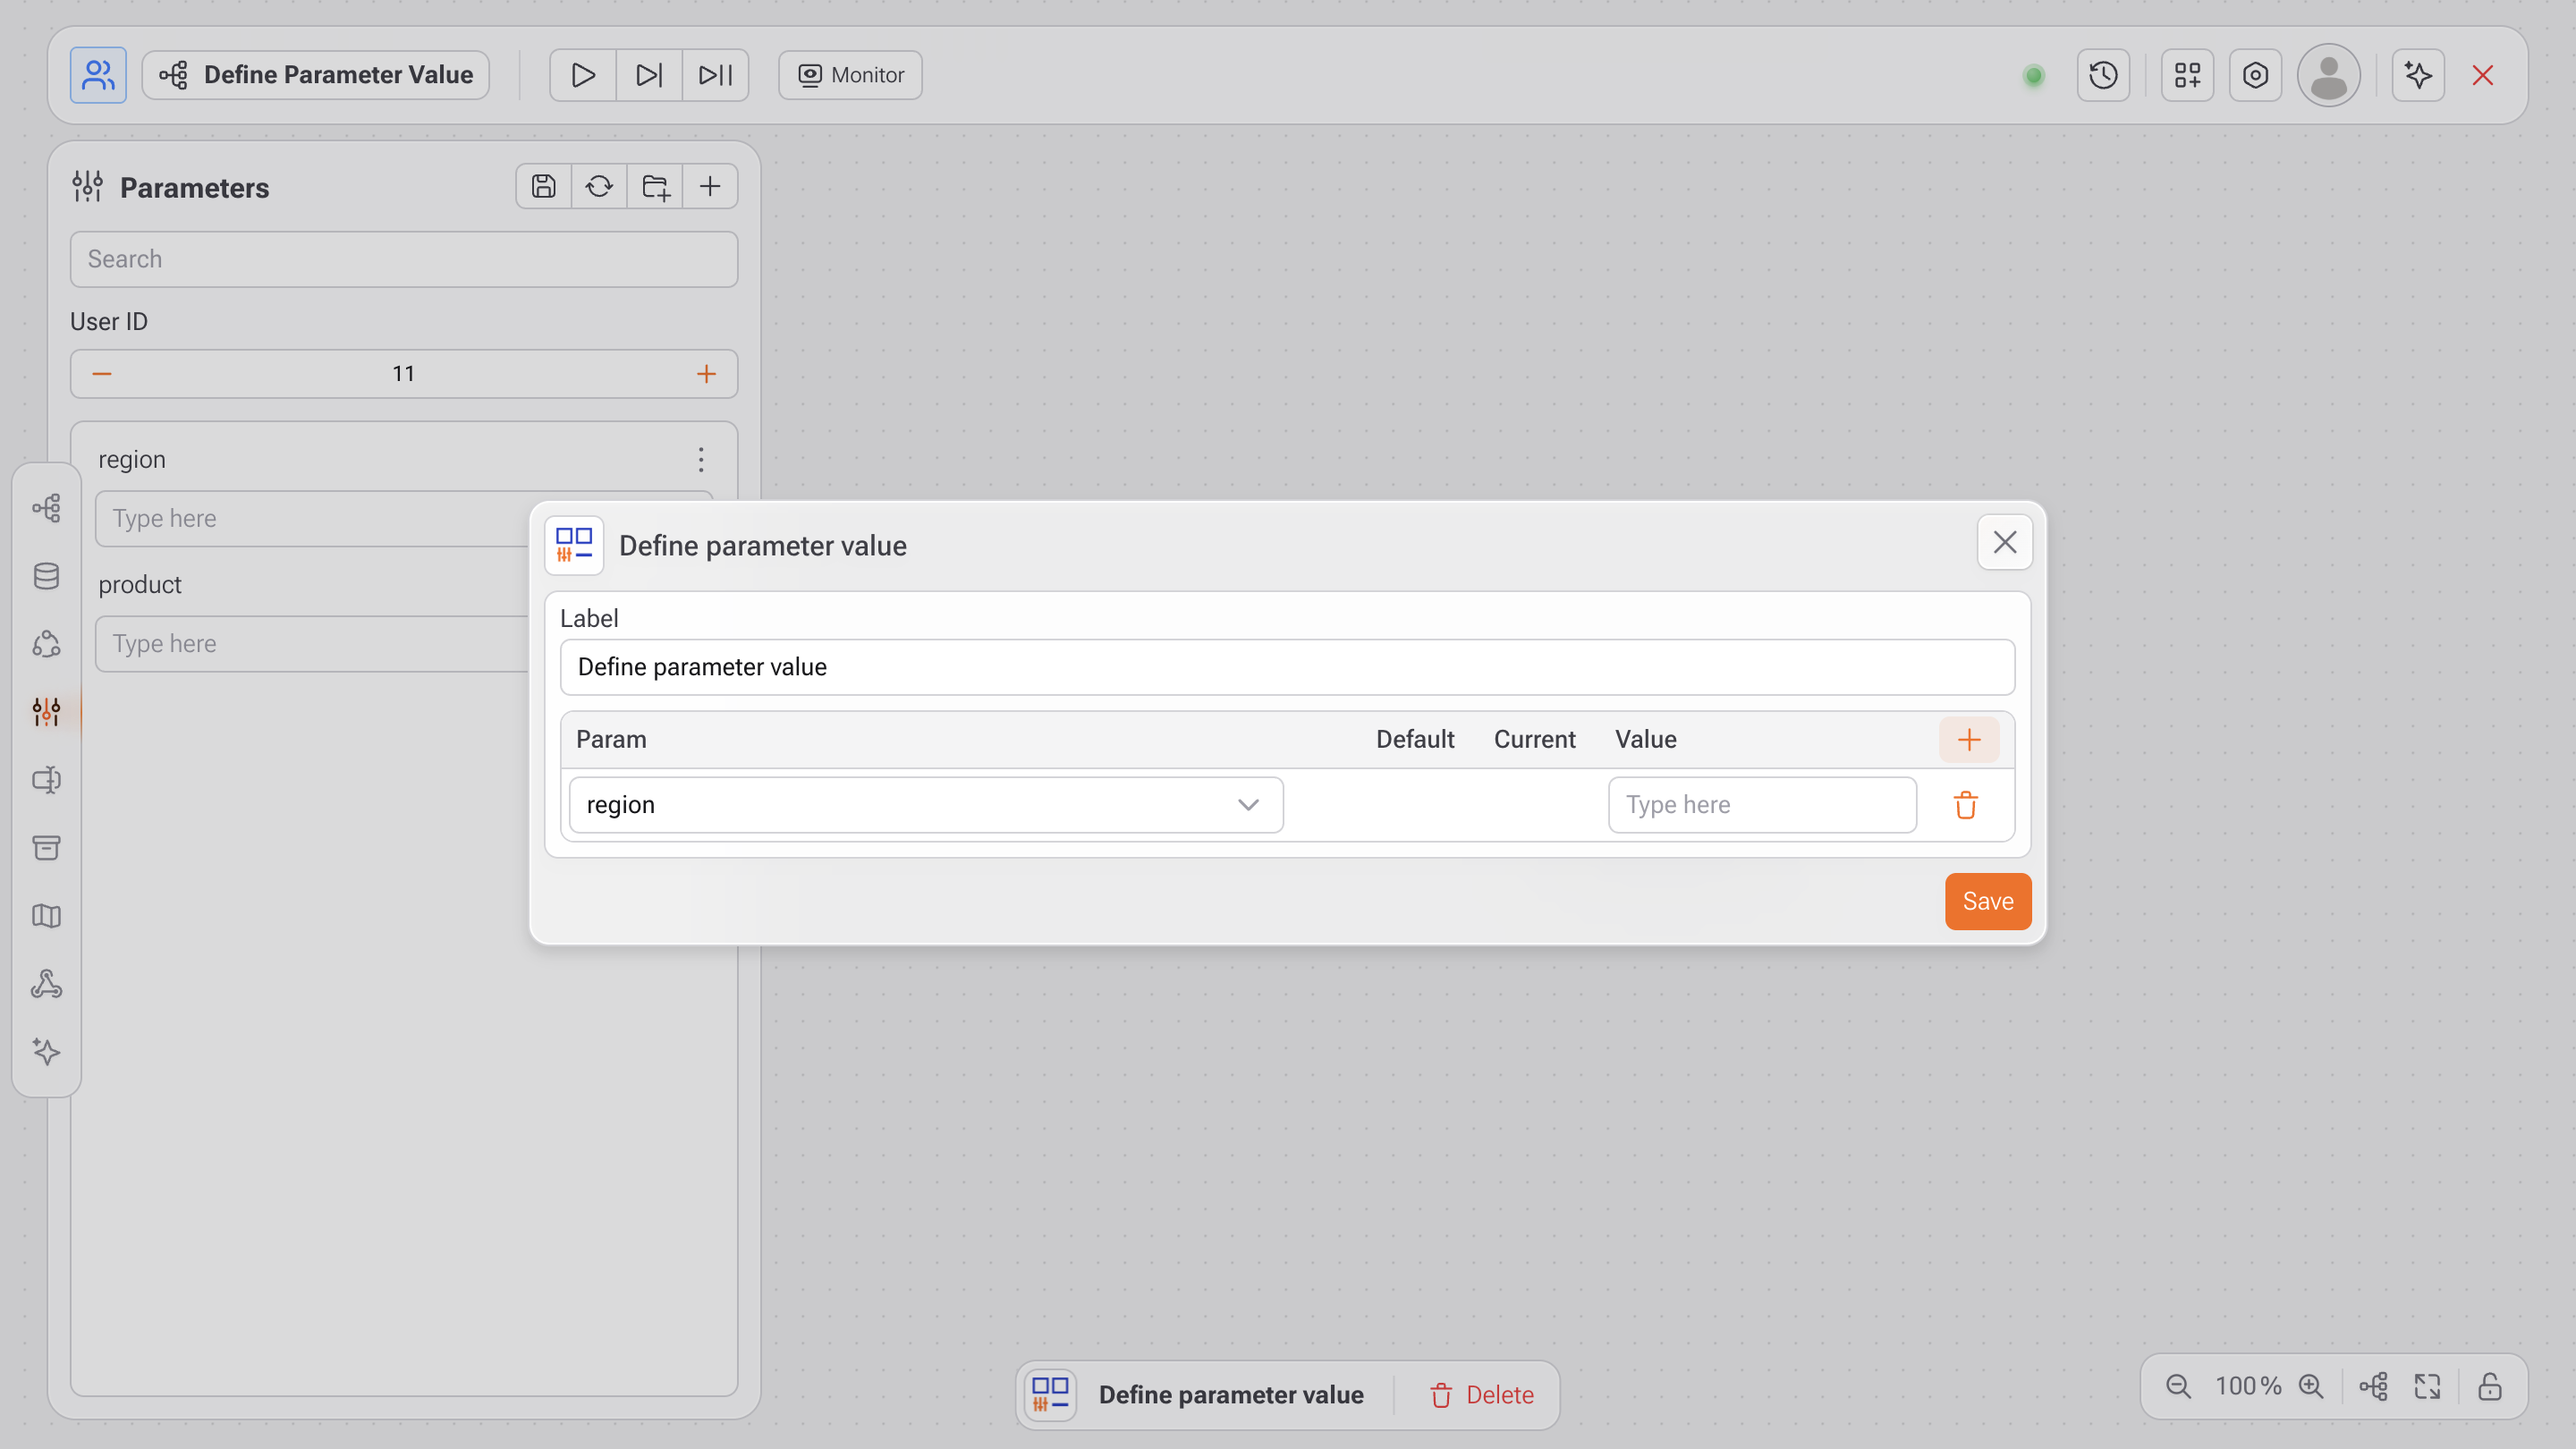Click the add widgets grid icon
This screenshot has width=2576, height=1449.
pyautogui.click(x=2187, y=75)
